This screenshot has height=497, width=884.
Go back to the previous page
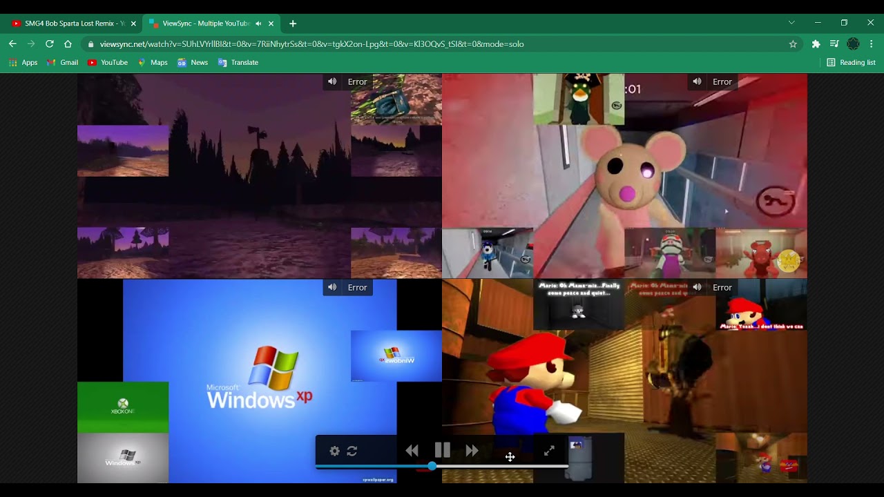point(12,43)
